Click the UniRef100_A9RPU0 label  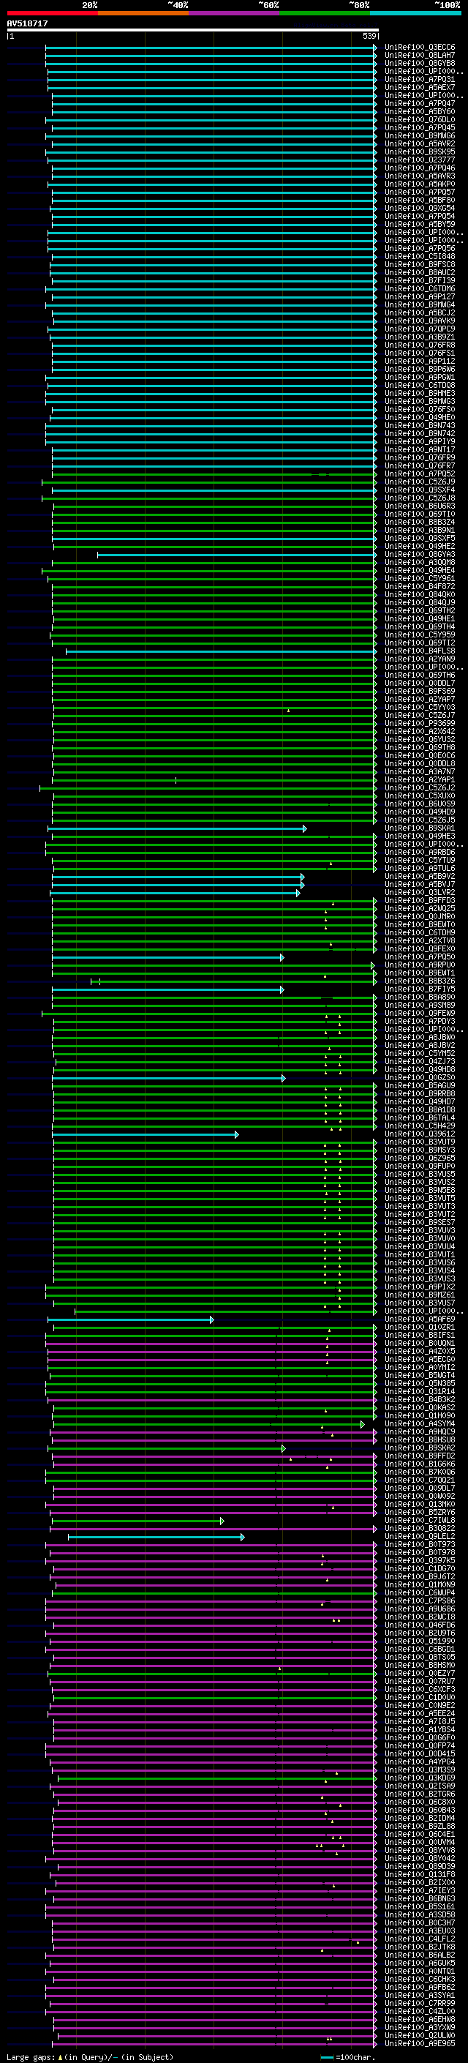(419, 965)
